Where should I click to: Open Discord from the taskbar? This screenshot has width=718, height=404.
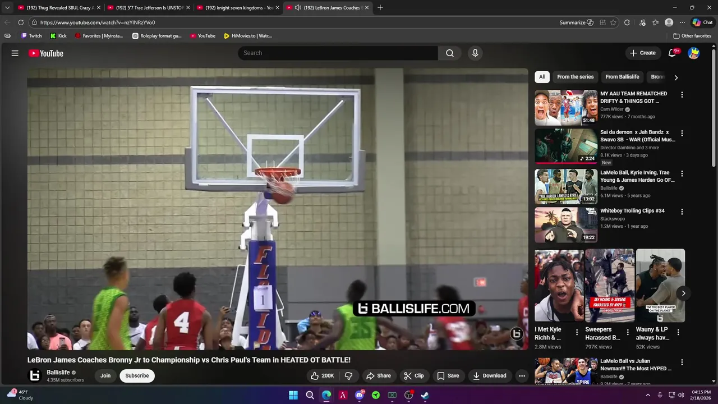click(360, 395)
